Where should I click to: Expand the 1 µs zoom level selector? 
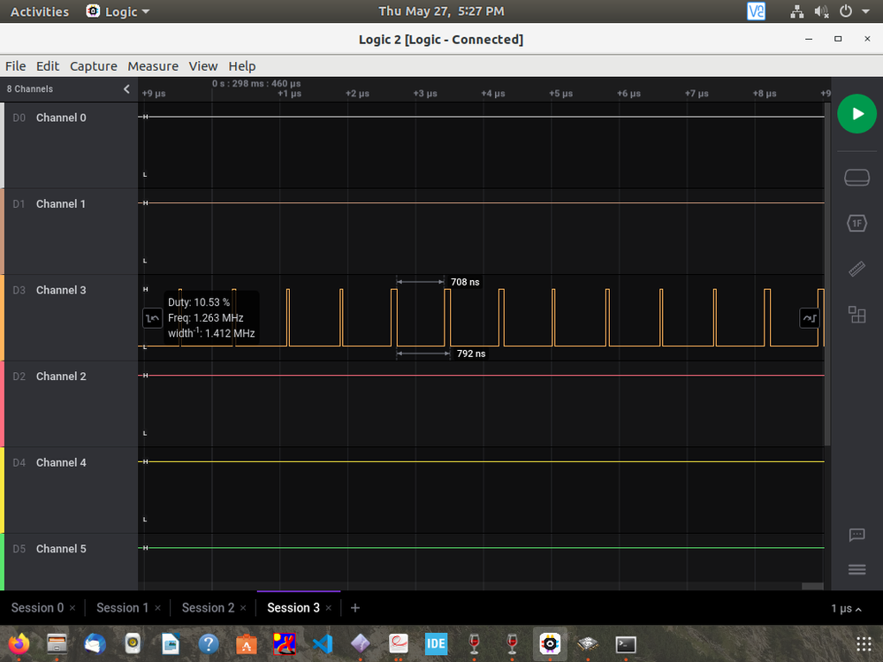click(x=846, y=608)
